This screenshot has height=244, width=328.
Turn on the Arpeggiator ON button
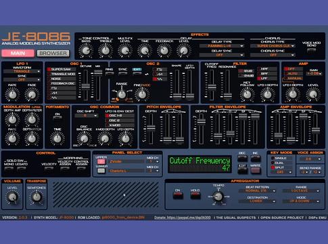click(178, 195)
